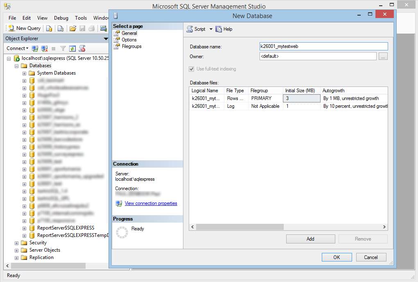The width and height of the screenshot is (418, 282).
Task: Click the Connect Object Explorer icon
Action: click(35, 48)
